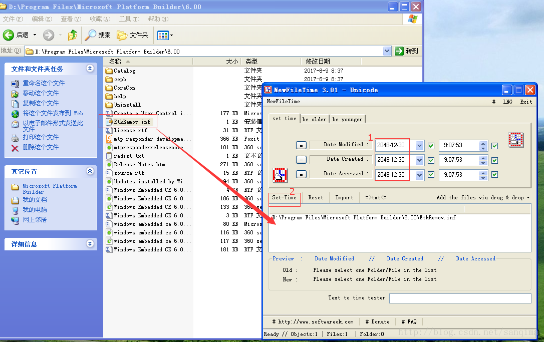This screenshot has height=342, width=544.
Task: Click the Explorer Forward arrow icon
Action: (x=49, y=35)
